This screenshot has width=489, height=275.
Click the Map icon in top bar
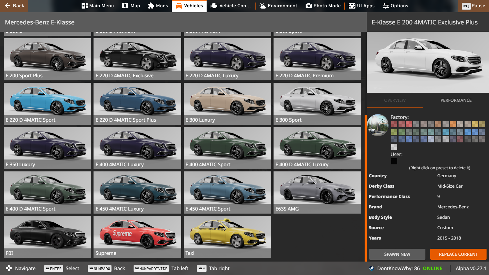pos(125,6)
